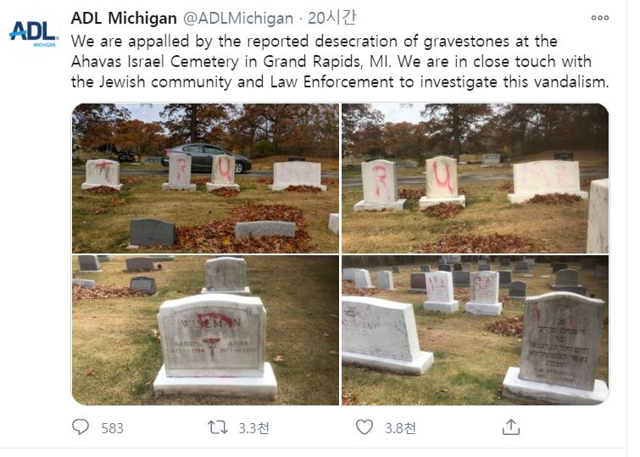640x457 pixels.
Task: Like the tweet with heart icon
Action: pyautogui.click(x=365, y=427)
